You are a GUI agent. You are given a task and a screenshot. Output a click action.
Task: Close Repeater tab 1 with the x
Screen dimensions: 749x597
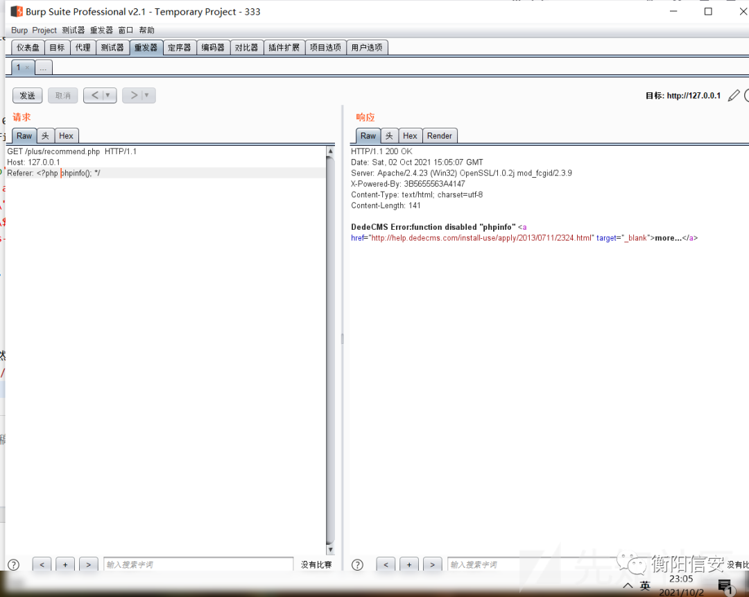click(x=27, y=68)
